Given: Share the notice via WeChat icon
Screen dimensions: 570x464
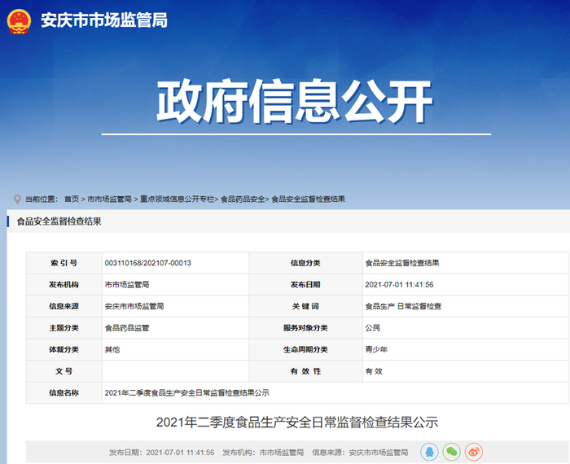Looking at the screenshot, I should coord(451,452).
